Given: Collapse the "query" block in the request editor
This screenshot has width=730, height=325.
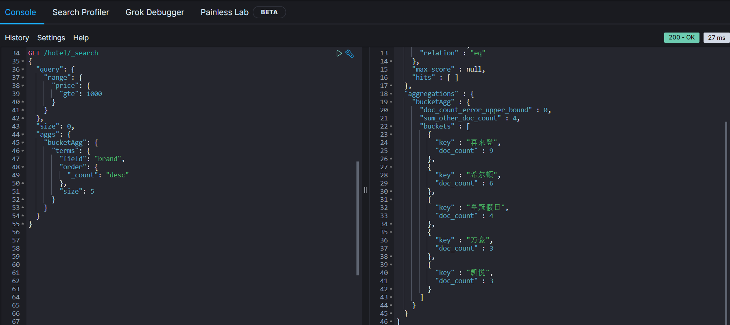Looking at the screenshot, I should (x=23, y=70).
